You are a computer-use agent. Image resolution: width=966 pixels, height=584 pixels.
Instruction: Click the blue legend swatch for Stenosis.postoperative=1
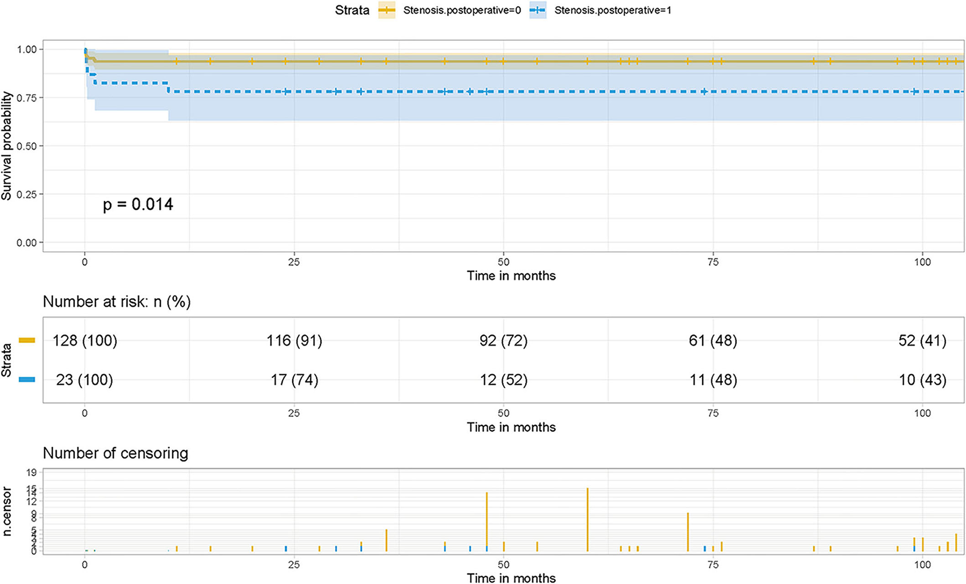[538, 10]
